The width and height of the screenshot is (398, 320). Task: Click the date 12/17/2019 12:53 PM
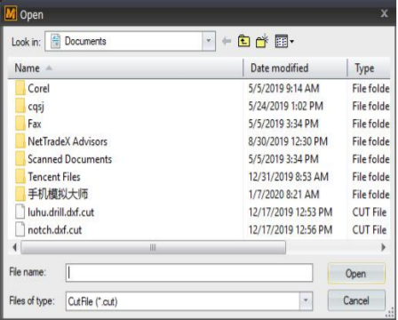pyautogui.click(x=291, y=212)
